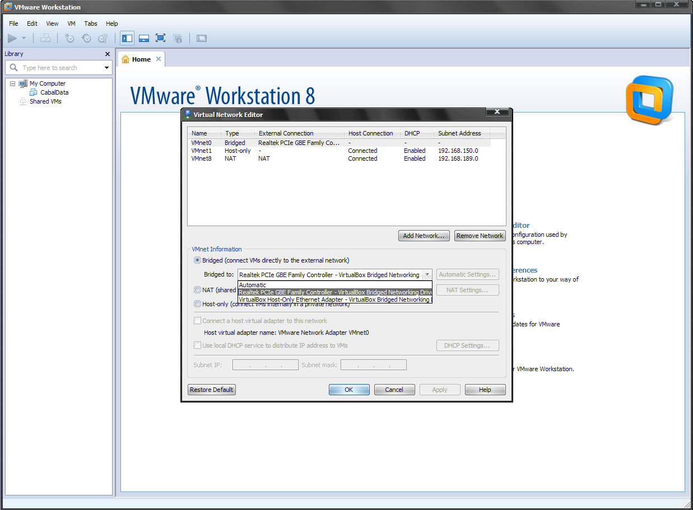Click the Remove Network button
The width and height of the screenshot is (693, 510).
[x=480, y=236]
